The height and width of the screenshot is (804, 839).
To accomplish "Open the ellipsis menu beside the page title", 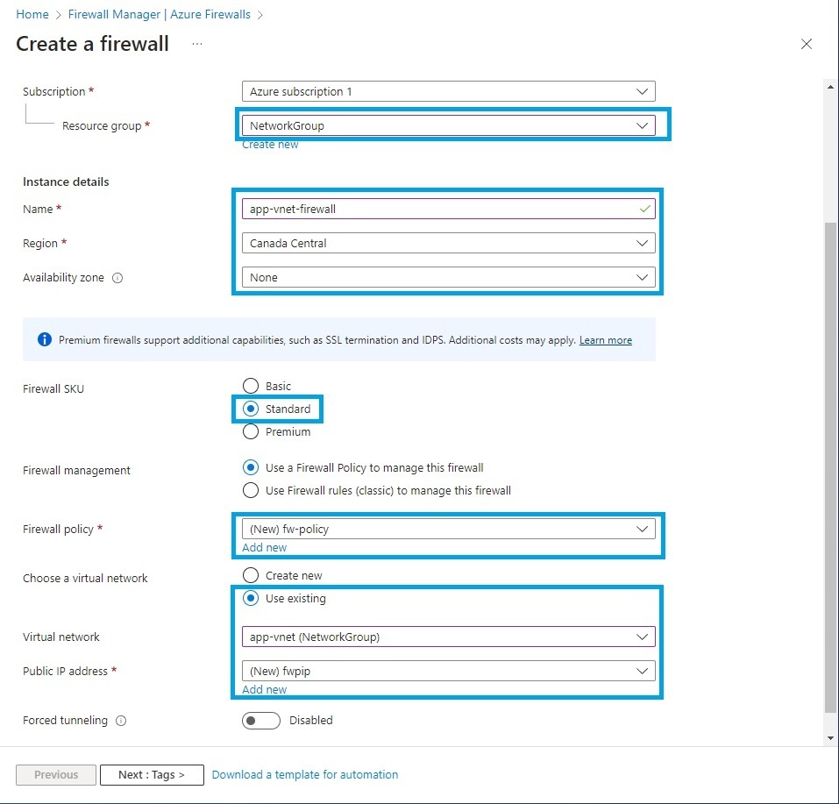I will point(196,44).
